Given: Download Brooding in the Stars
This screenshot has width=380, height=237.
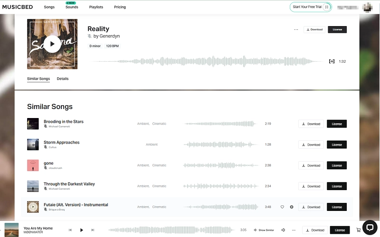Looking at the screenshot, I should 311,124.
